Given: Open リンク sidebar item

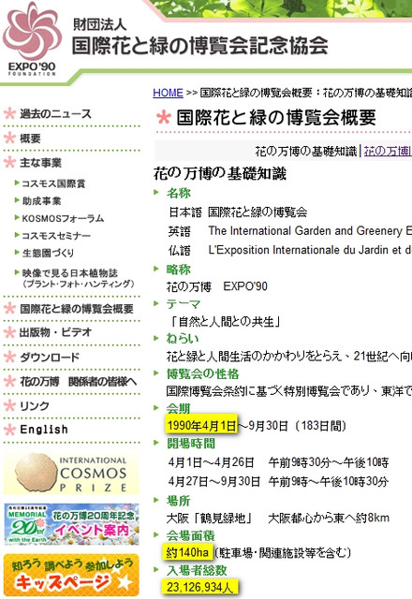Looking at the screenshot, I should click(35, 405).
